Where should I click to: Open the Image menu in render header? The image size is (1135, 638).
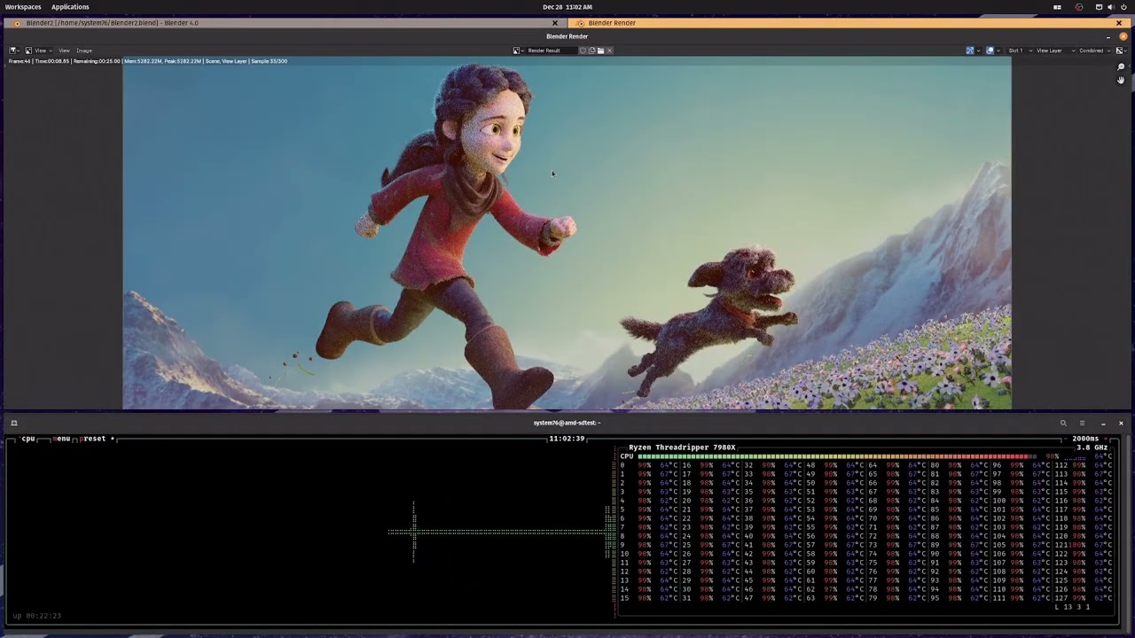point(84,51)
